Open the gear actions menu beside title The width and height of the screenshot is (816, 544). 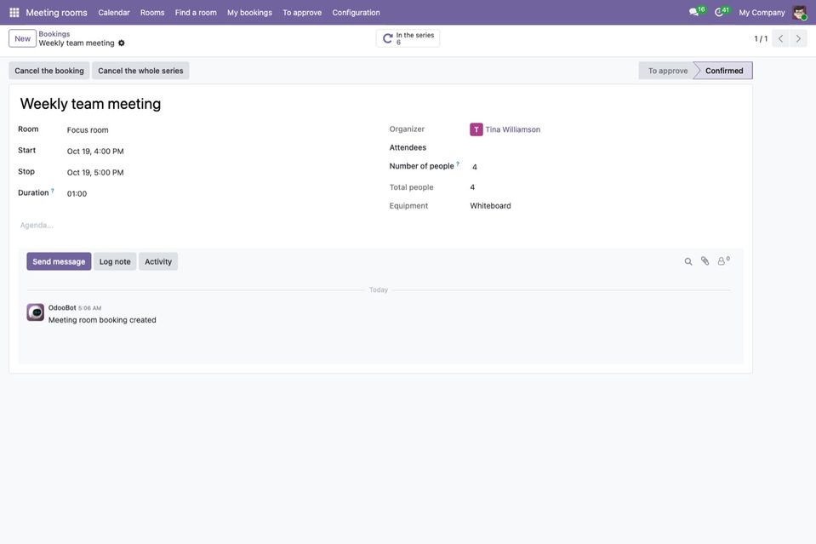click(122, 43)
